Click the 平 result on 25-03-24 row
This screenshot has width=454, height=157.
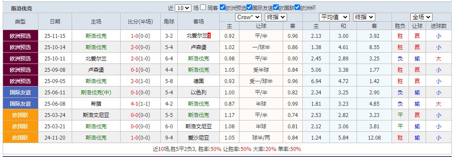[400, 115]
